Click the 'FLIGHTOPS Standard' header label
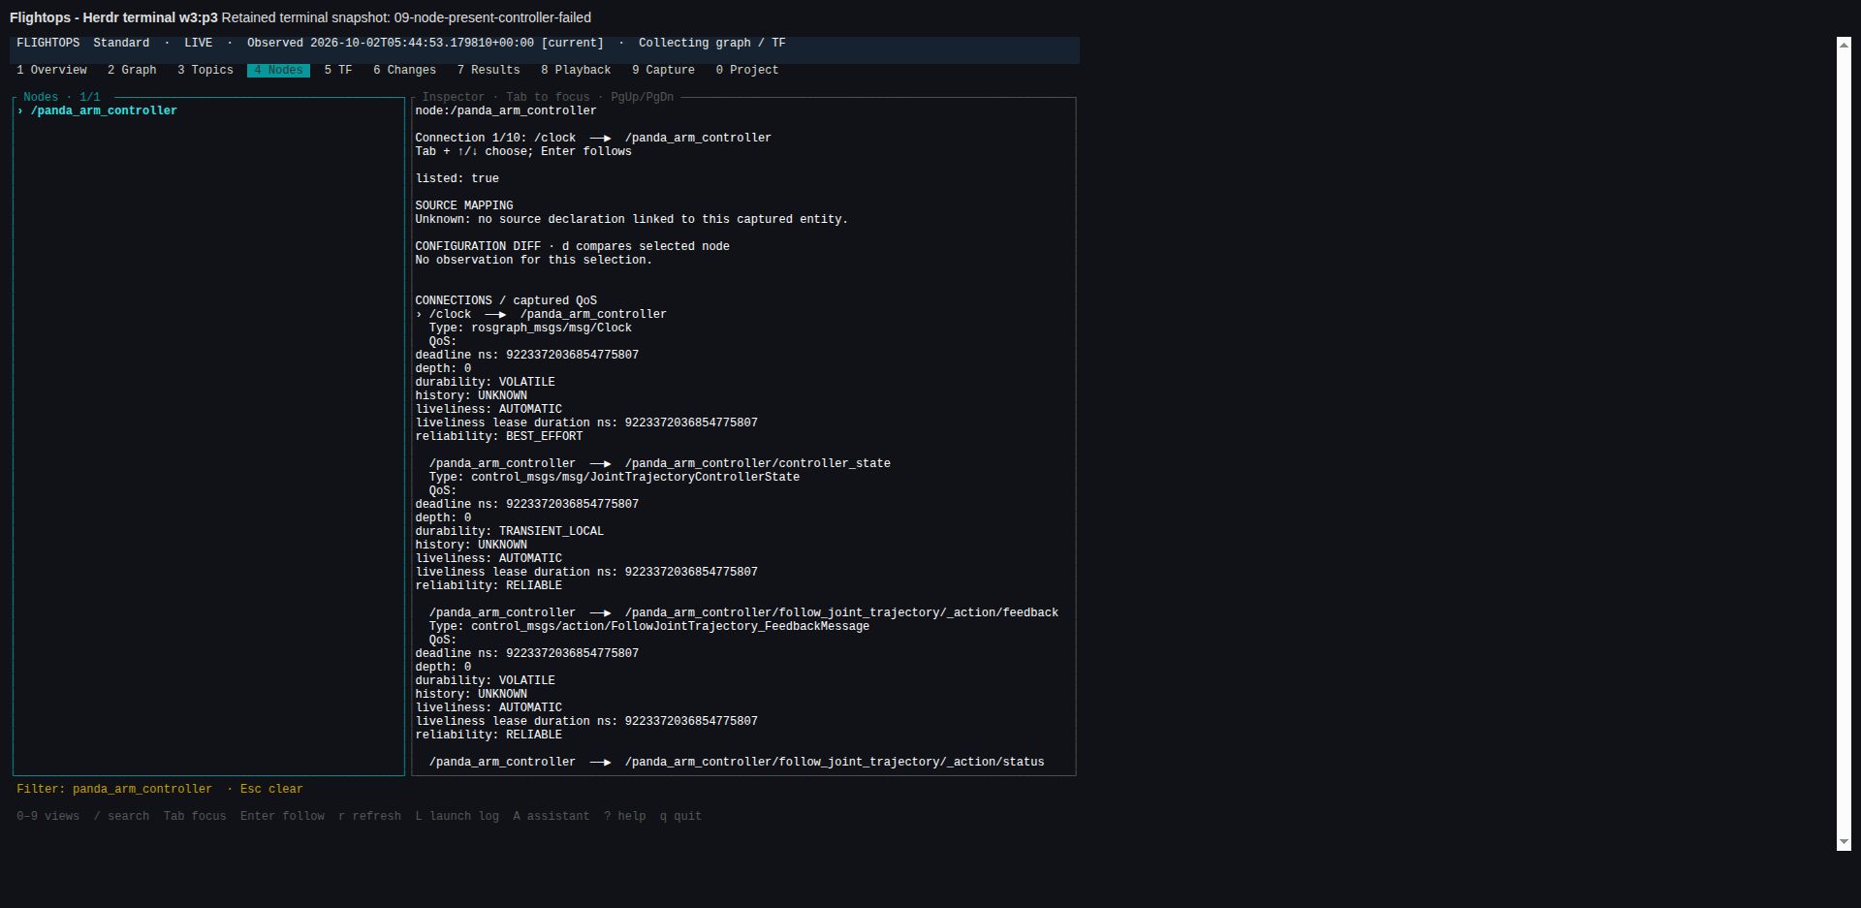 point(83,43)
